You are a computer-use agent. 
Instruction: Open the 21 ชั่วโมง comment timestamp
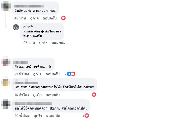(22, 74)
